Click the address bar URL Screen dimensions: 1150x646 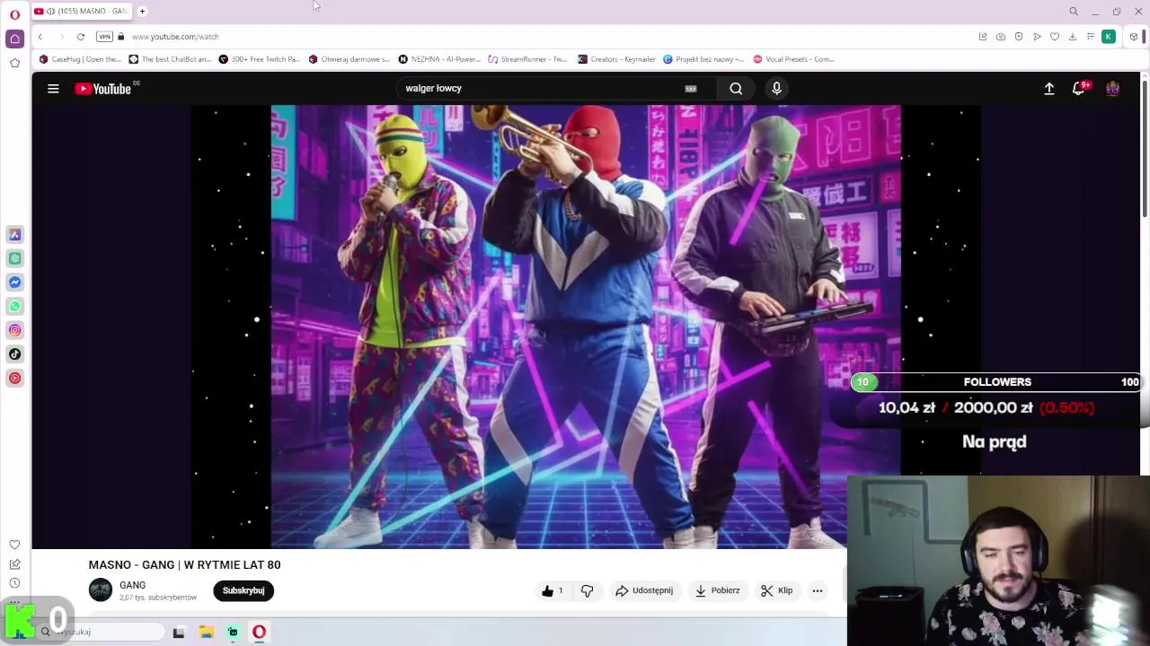pos(175,37)
